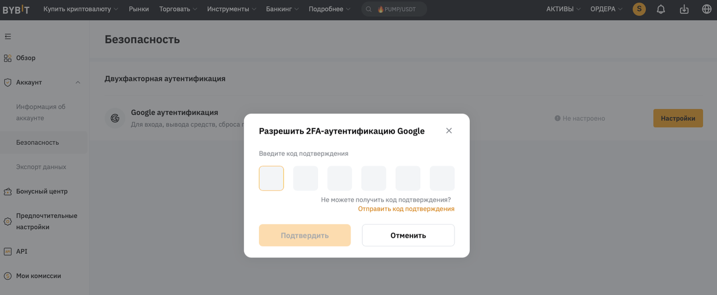
Task: Click the PUMP/USDT search field
Action: (394, 9)
